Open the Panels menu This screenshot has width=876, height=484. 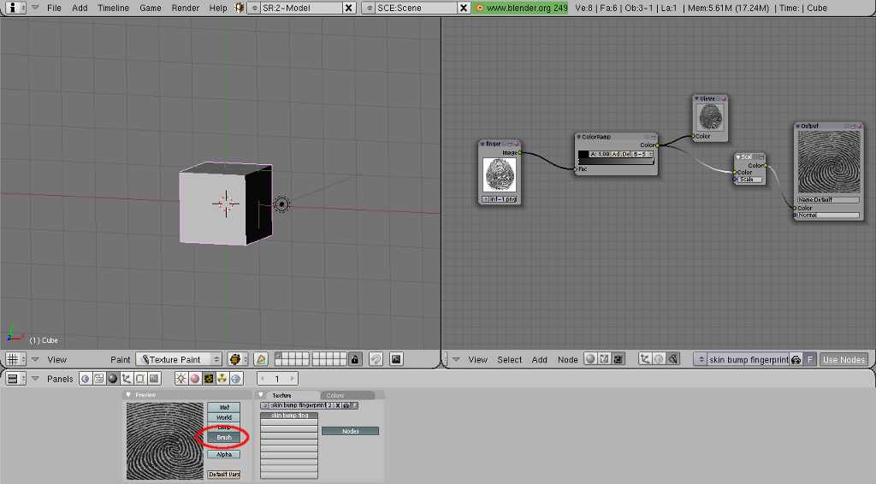click(x=60, y=379)
